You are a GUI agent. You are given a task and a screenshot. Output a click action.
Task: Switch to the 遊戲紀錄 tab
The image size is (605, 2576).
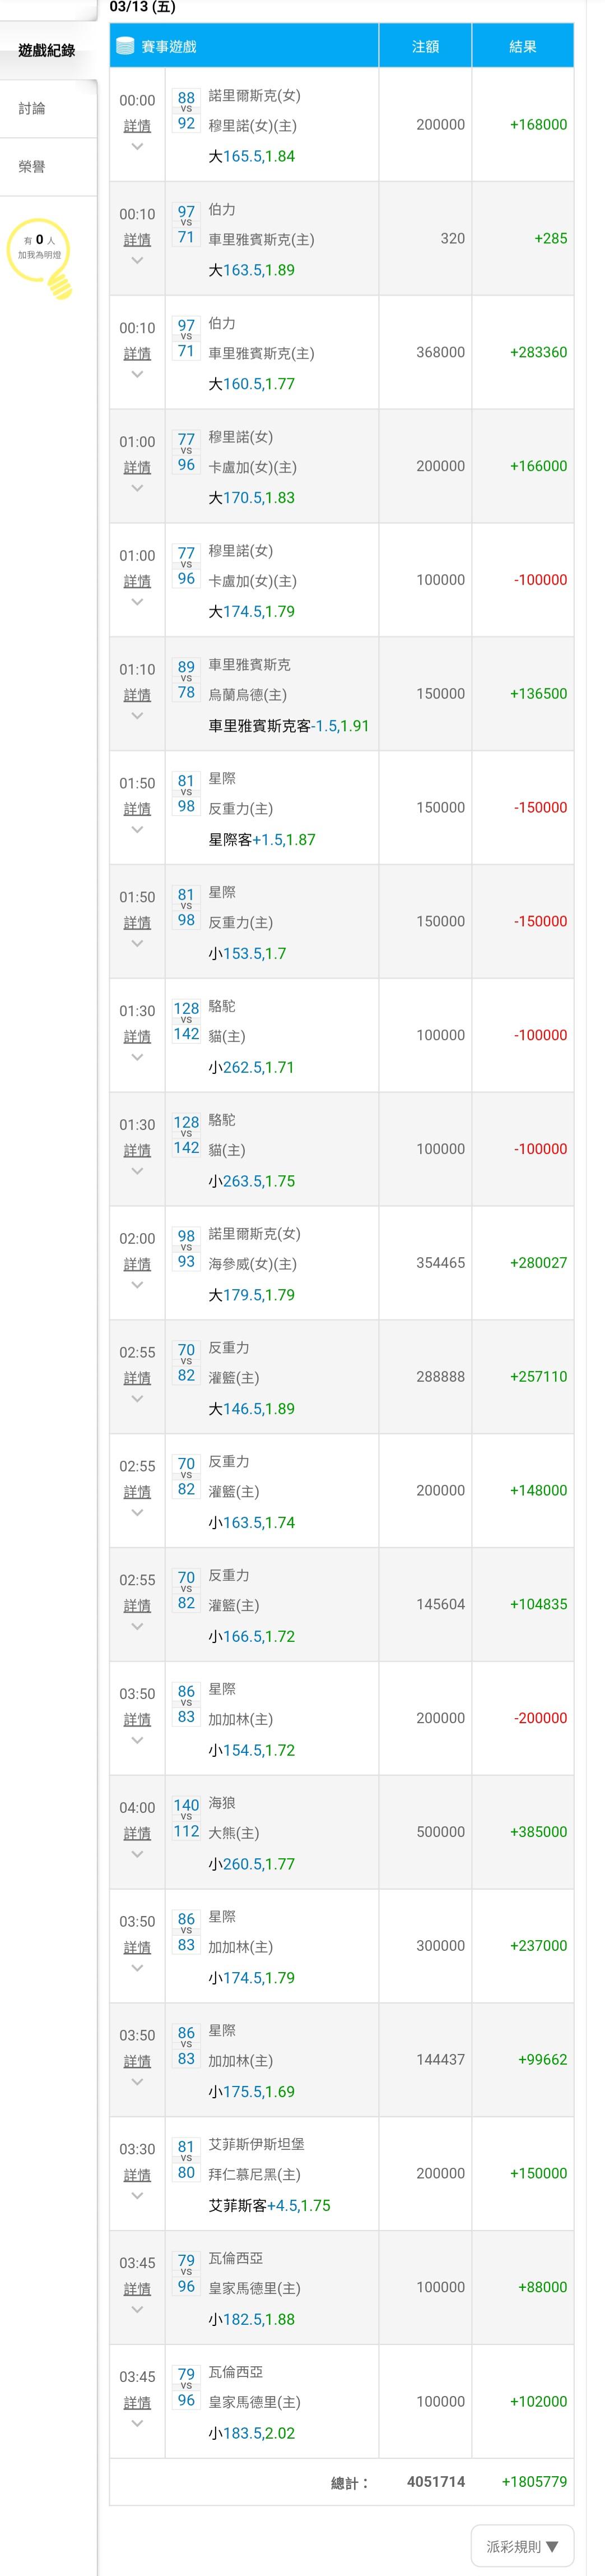click(47, 50)
